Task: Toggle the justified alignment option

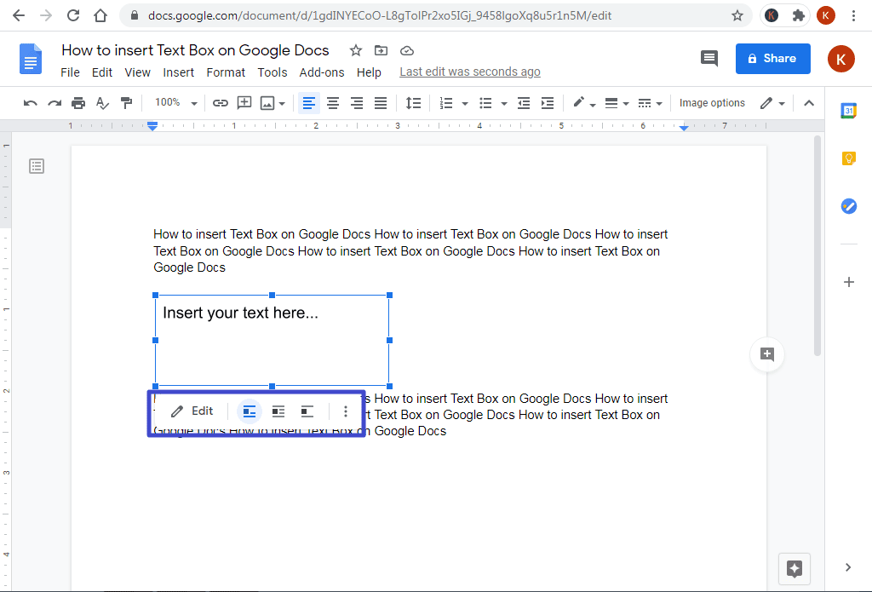Action: pos(381,102)
